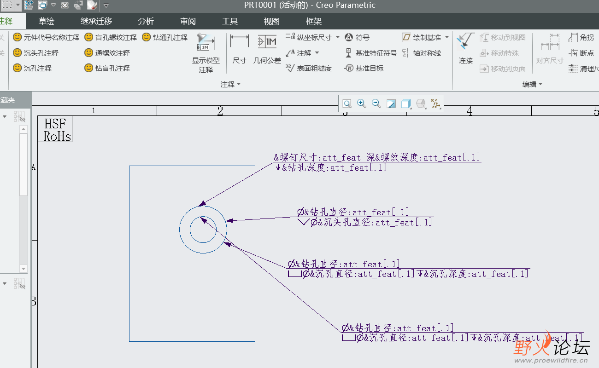This screenshot has width=599, height=368.
Task: Click the windows switch icon in quick access toolbar
Action: [42, 6]
